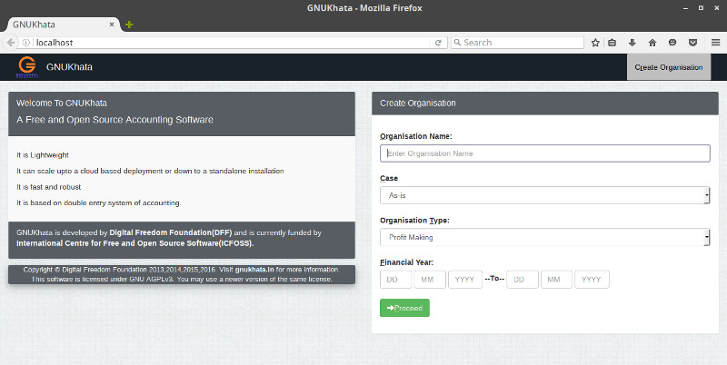The image size is (727, 365).
Task: Show bookmarks list icon
Action: coord(612,43)
